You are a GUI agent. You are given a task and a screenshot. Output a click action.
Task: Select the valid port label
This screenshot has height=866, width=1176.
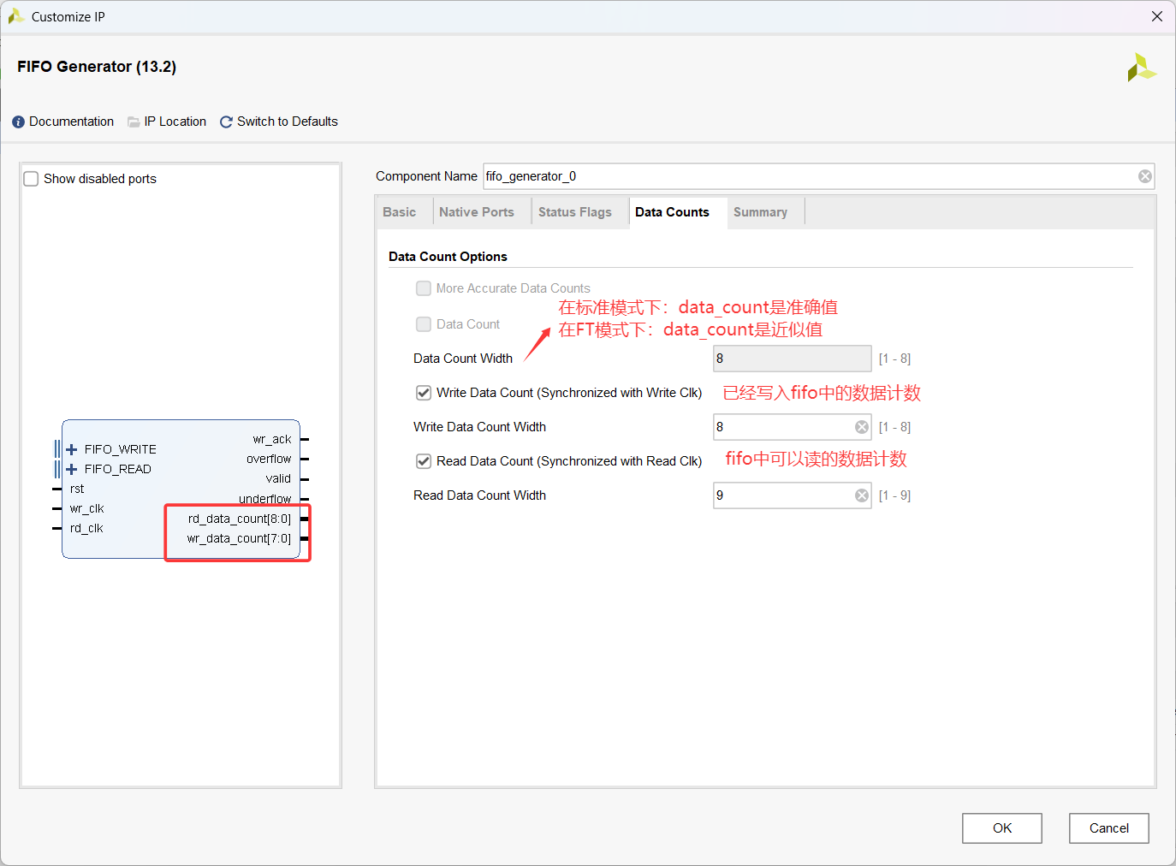[x=278, y=478]
